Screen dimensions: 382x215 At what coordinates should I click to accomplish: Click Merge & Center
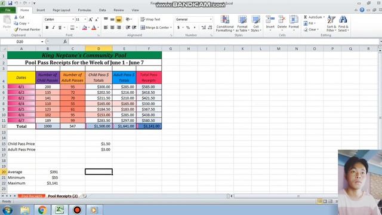[155, 27]
